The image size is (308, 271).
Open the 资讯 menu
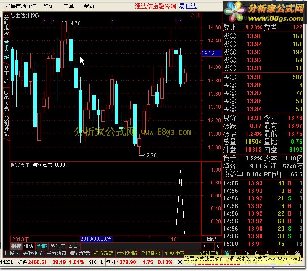[48, 6]
